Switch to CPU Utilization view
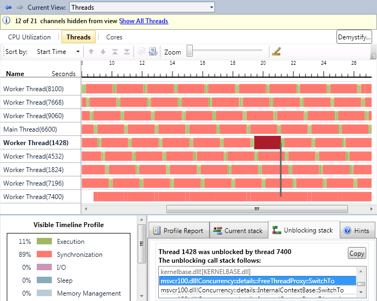Viewport: 377px width, 301px height. [x=29, y=37]
